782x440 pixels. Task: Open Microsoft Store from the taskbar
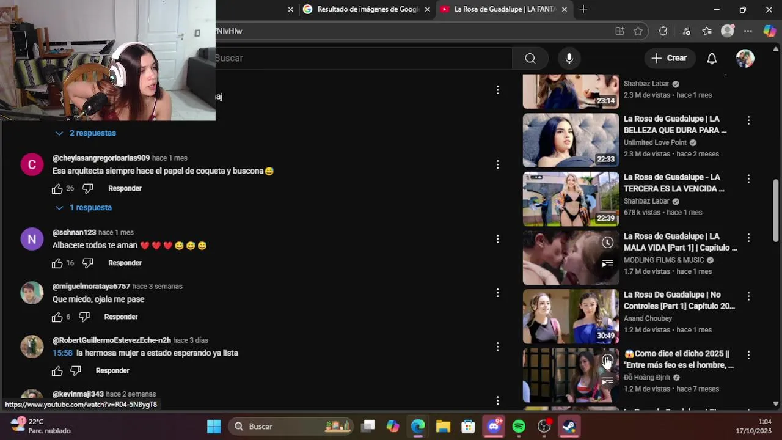(x=468, y=426)
